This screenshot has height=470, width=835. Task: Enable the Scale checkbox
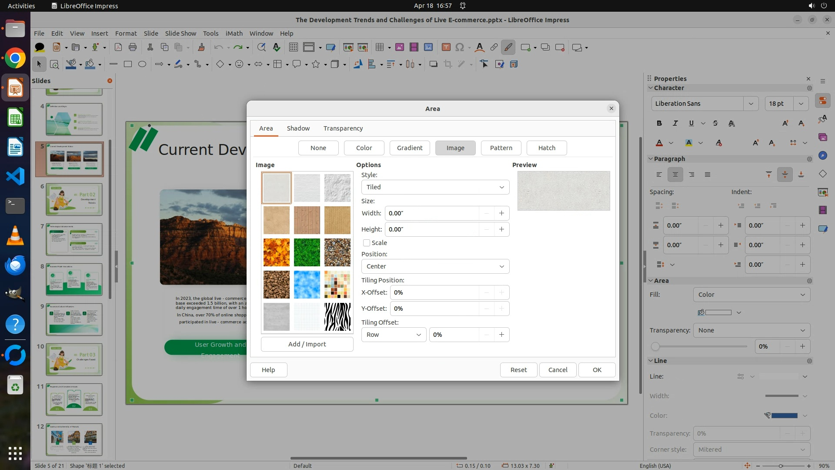pos(367,243)
